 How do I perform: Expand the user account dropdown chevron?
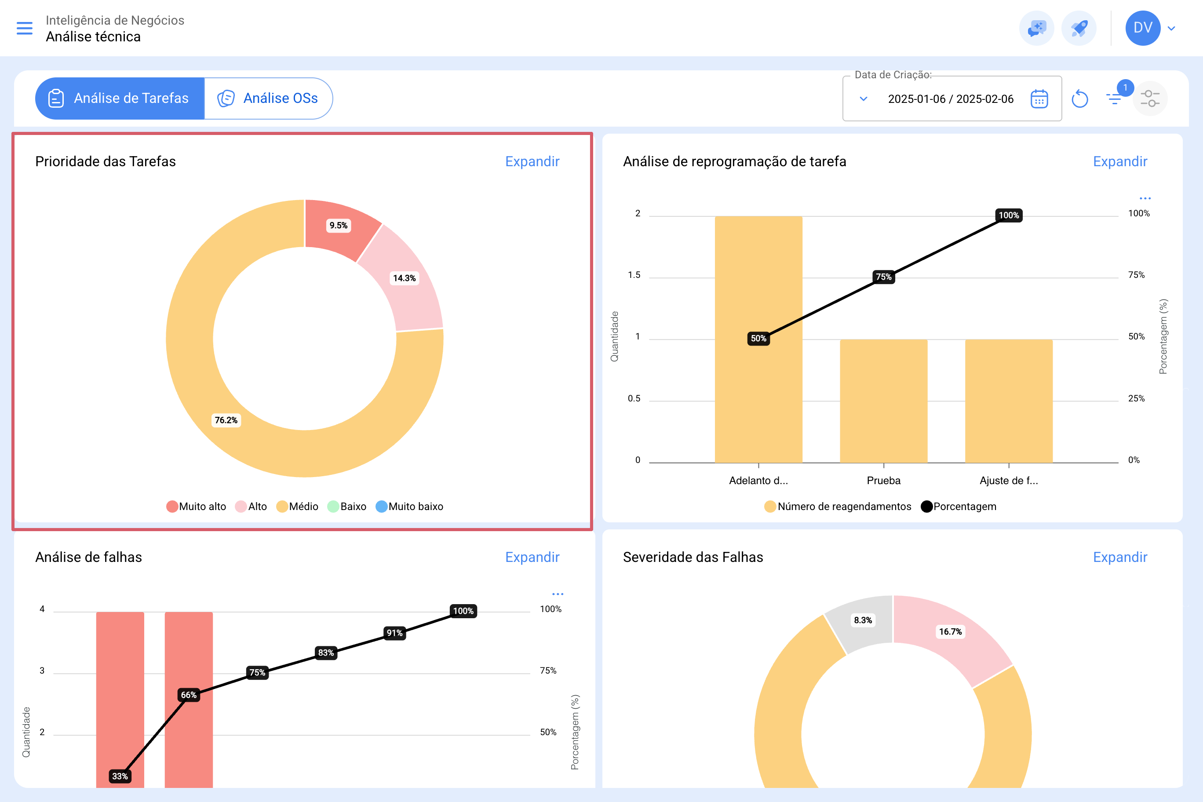pyautogui.click(x=1171, y=28)
